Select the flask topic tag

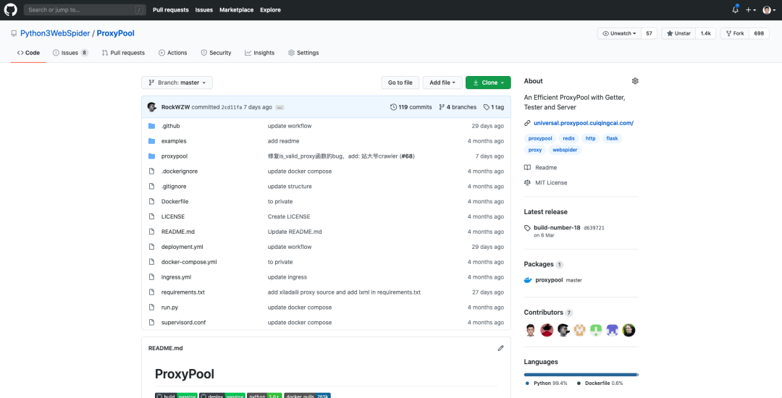[612, 138]
